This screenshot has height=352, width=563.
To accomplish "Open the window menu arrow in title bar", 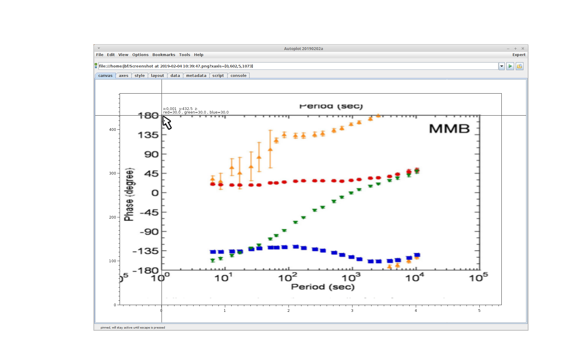I will click(99, 48).
